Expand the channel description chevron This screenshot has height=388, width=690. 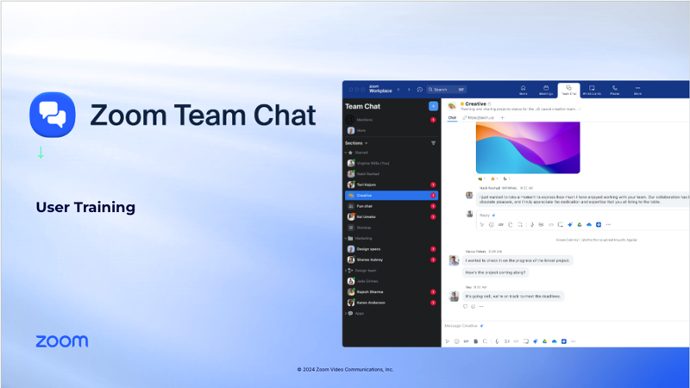click(x=580, y=110)
